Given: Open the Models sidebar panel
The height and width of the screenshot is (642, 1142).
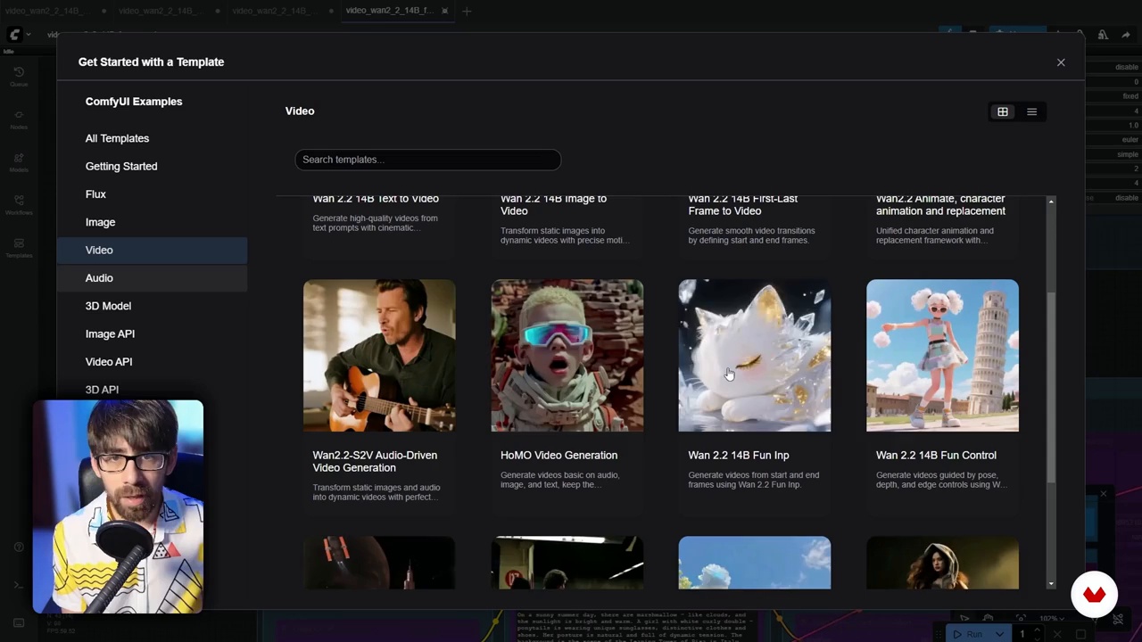Looking at the screenshot, I should 19,161.
